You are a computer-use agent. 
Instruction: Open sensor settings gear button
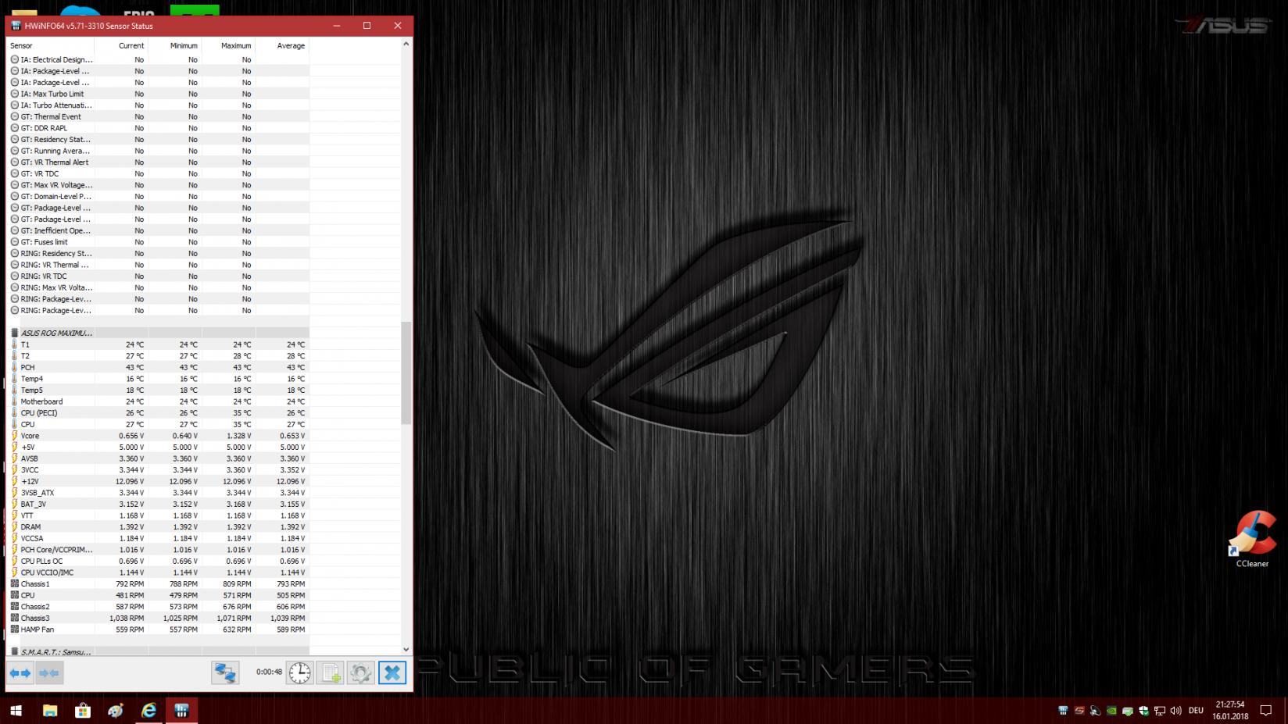click(x=360, y=672)
